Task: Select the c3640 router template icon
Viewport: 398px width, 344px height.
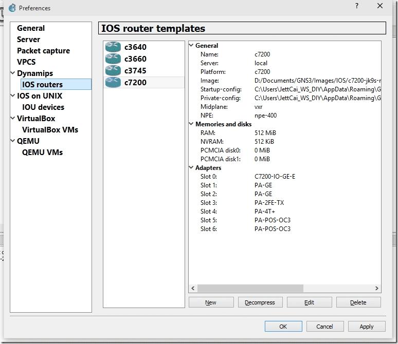Action: point(113,47)
